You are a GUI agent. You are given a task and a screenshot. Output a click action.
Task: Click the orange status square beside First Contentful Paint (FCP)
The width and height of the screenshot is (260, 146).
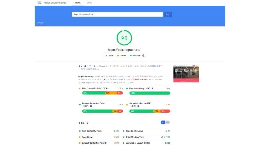(80, 89)
